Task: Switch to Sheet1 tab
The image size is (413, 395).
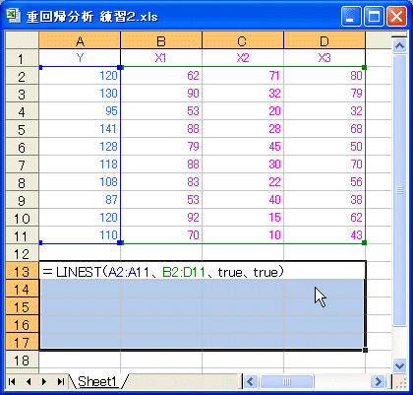Action: point(97,381)
